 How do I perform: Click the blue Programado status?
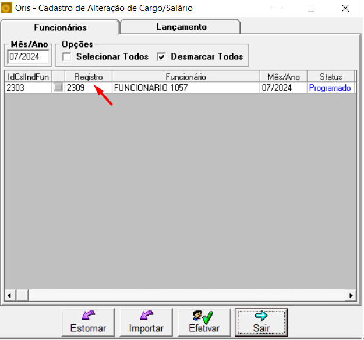330,88
